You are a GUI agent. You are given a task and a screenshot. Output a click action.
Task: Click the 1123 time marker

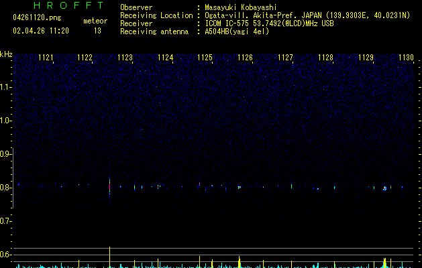(125, 58)
